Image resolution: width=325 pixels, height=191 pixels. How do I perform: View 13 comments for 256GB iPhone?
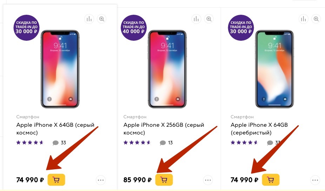(x=166, y=143)
